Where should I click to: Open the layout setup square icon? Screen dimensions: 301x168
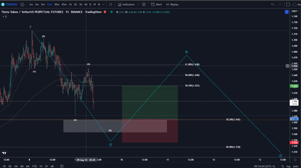(288, 4)
